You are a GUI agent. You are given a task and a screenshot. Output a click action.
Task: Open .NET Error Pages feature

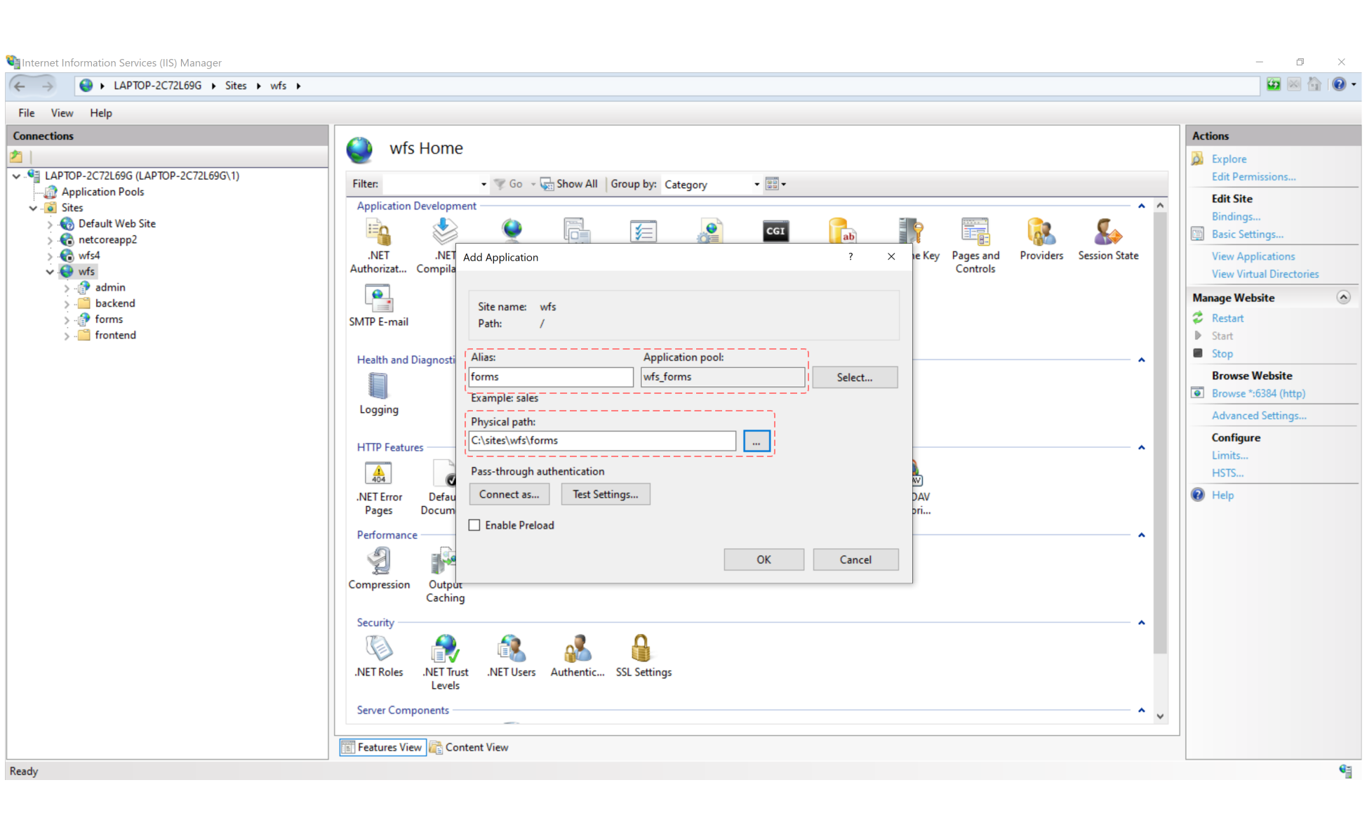pos(378,488)
